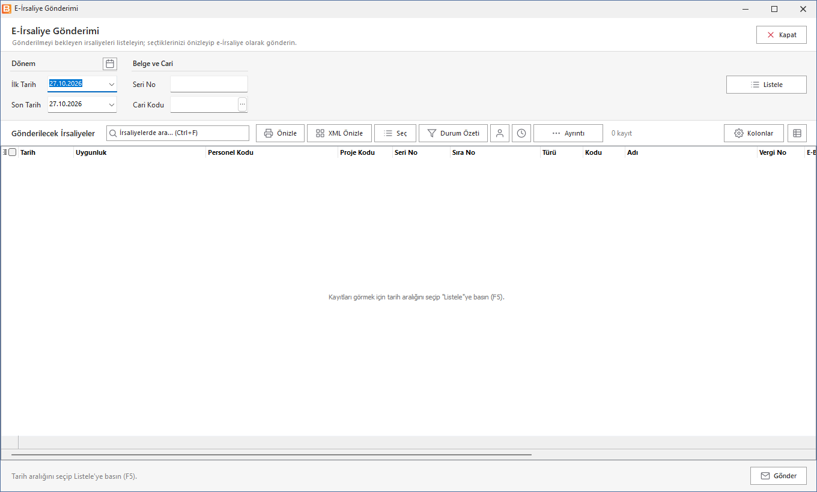Click the clock history icon button
The height and width of the screenshot is (492, 817).
(x=521, y=133)
